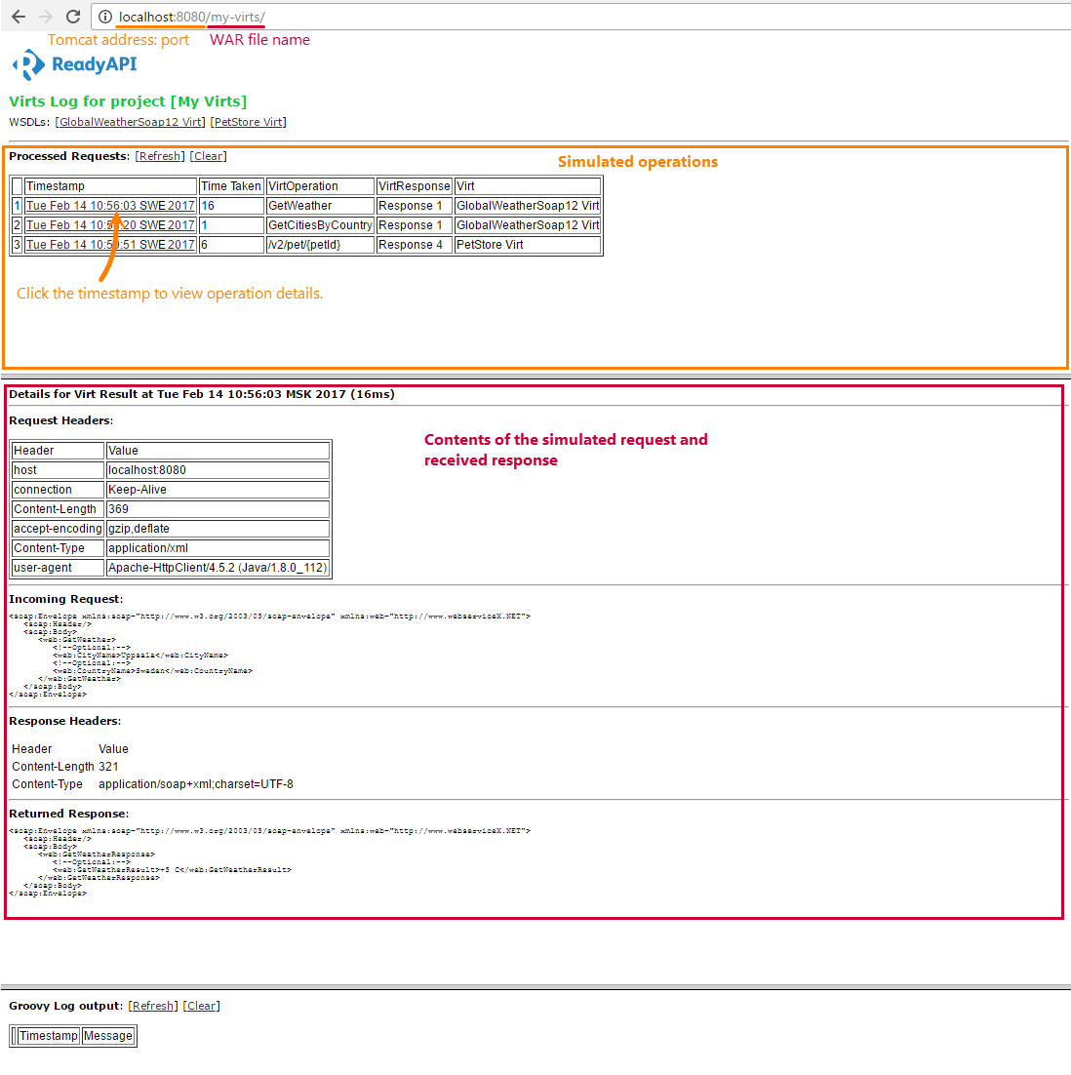Select row 1 in the requests table
The width and height of the screenshot is (1071, 1075).
pyautogui.click(x=17, y=205)
